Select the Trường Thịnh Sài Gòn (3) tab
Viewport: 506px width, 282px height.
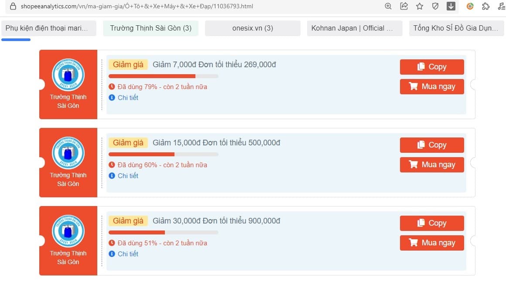150,28
